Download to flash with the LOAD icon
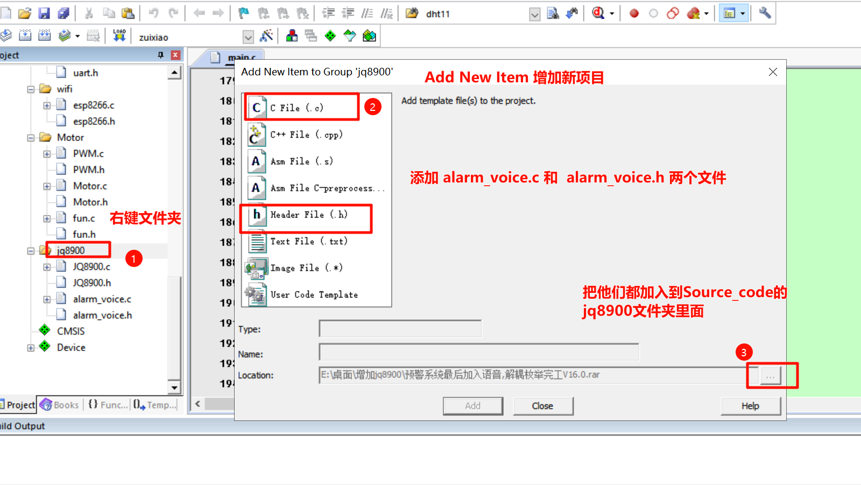861x485 pixels. (119, 36)
